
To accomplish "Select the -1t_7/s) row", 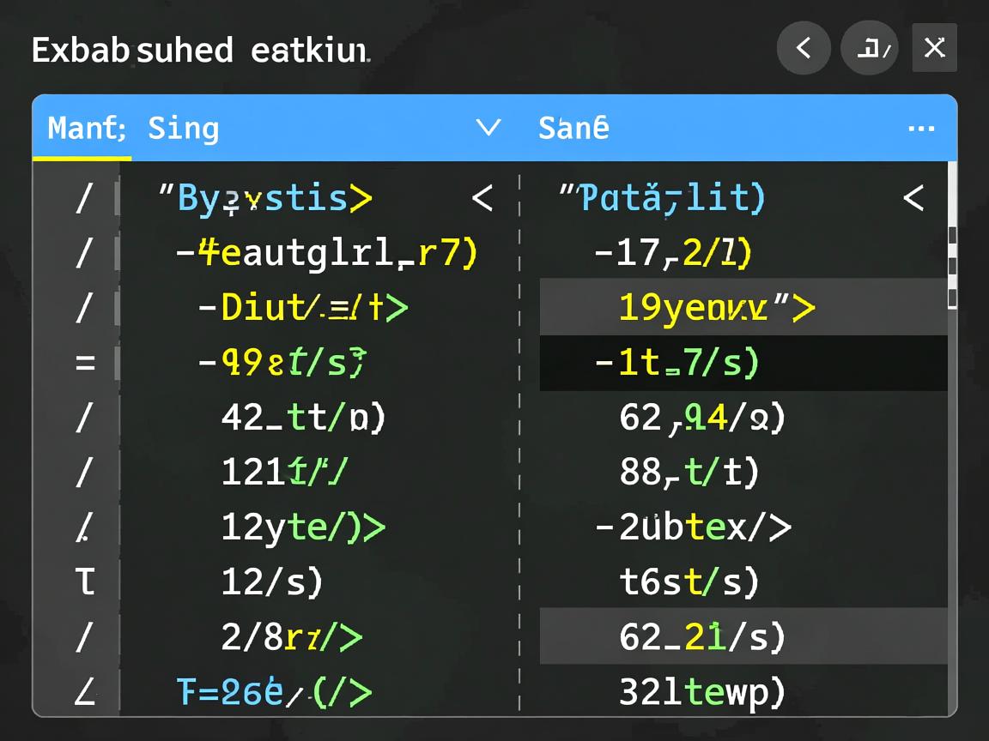I will coord(677,363).
